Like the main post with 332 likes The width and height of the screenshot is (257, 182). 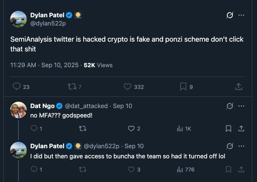tap(127, 87)
